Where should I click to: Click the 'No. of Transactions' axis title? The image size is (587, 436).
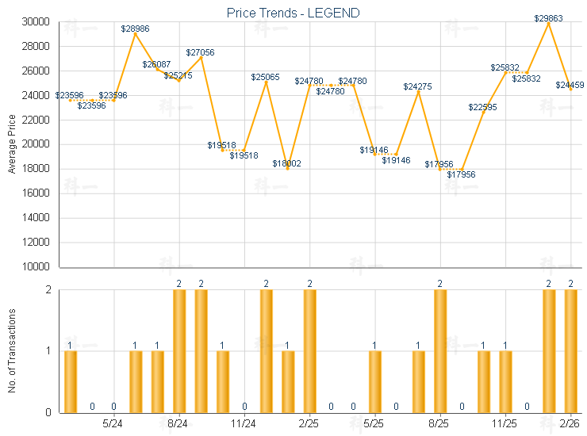tap(12, 351)
